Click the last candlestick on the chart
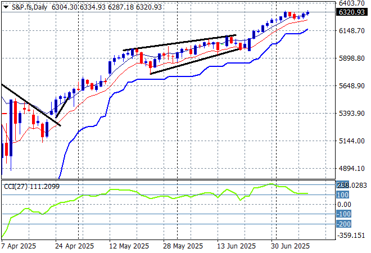 click(308, 13)
